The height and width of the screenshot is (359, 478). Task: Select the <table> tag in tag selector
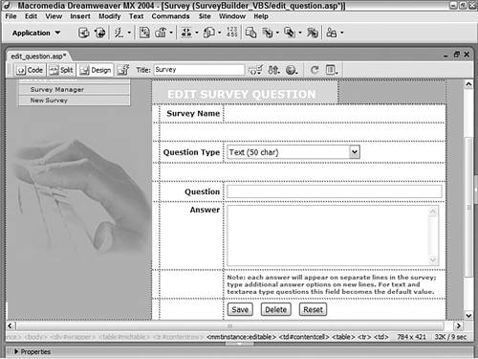343,337
